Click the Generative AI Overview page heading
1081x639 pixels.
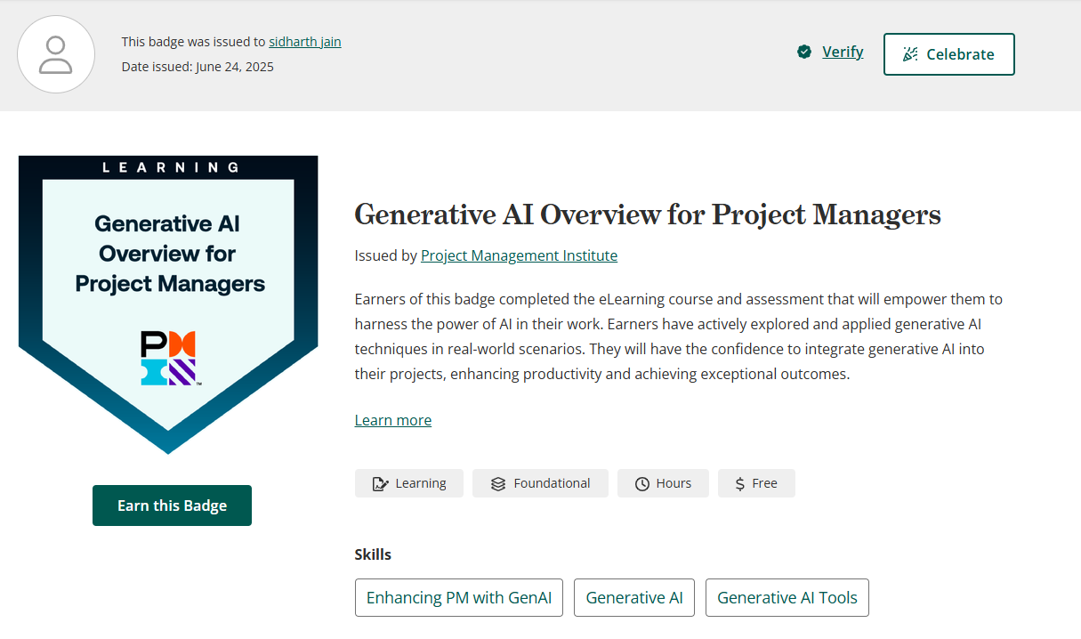tap(647, 214)
